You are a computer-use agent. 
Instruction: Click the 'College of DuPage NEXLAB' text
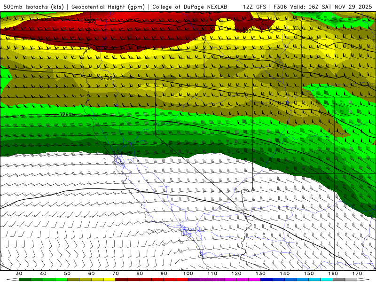pyautogui.click(x=190, y=7)
